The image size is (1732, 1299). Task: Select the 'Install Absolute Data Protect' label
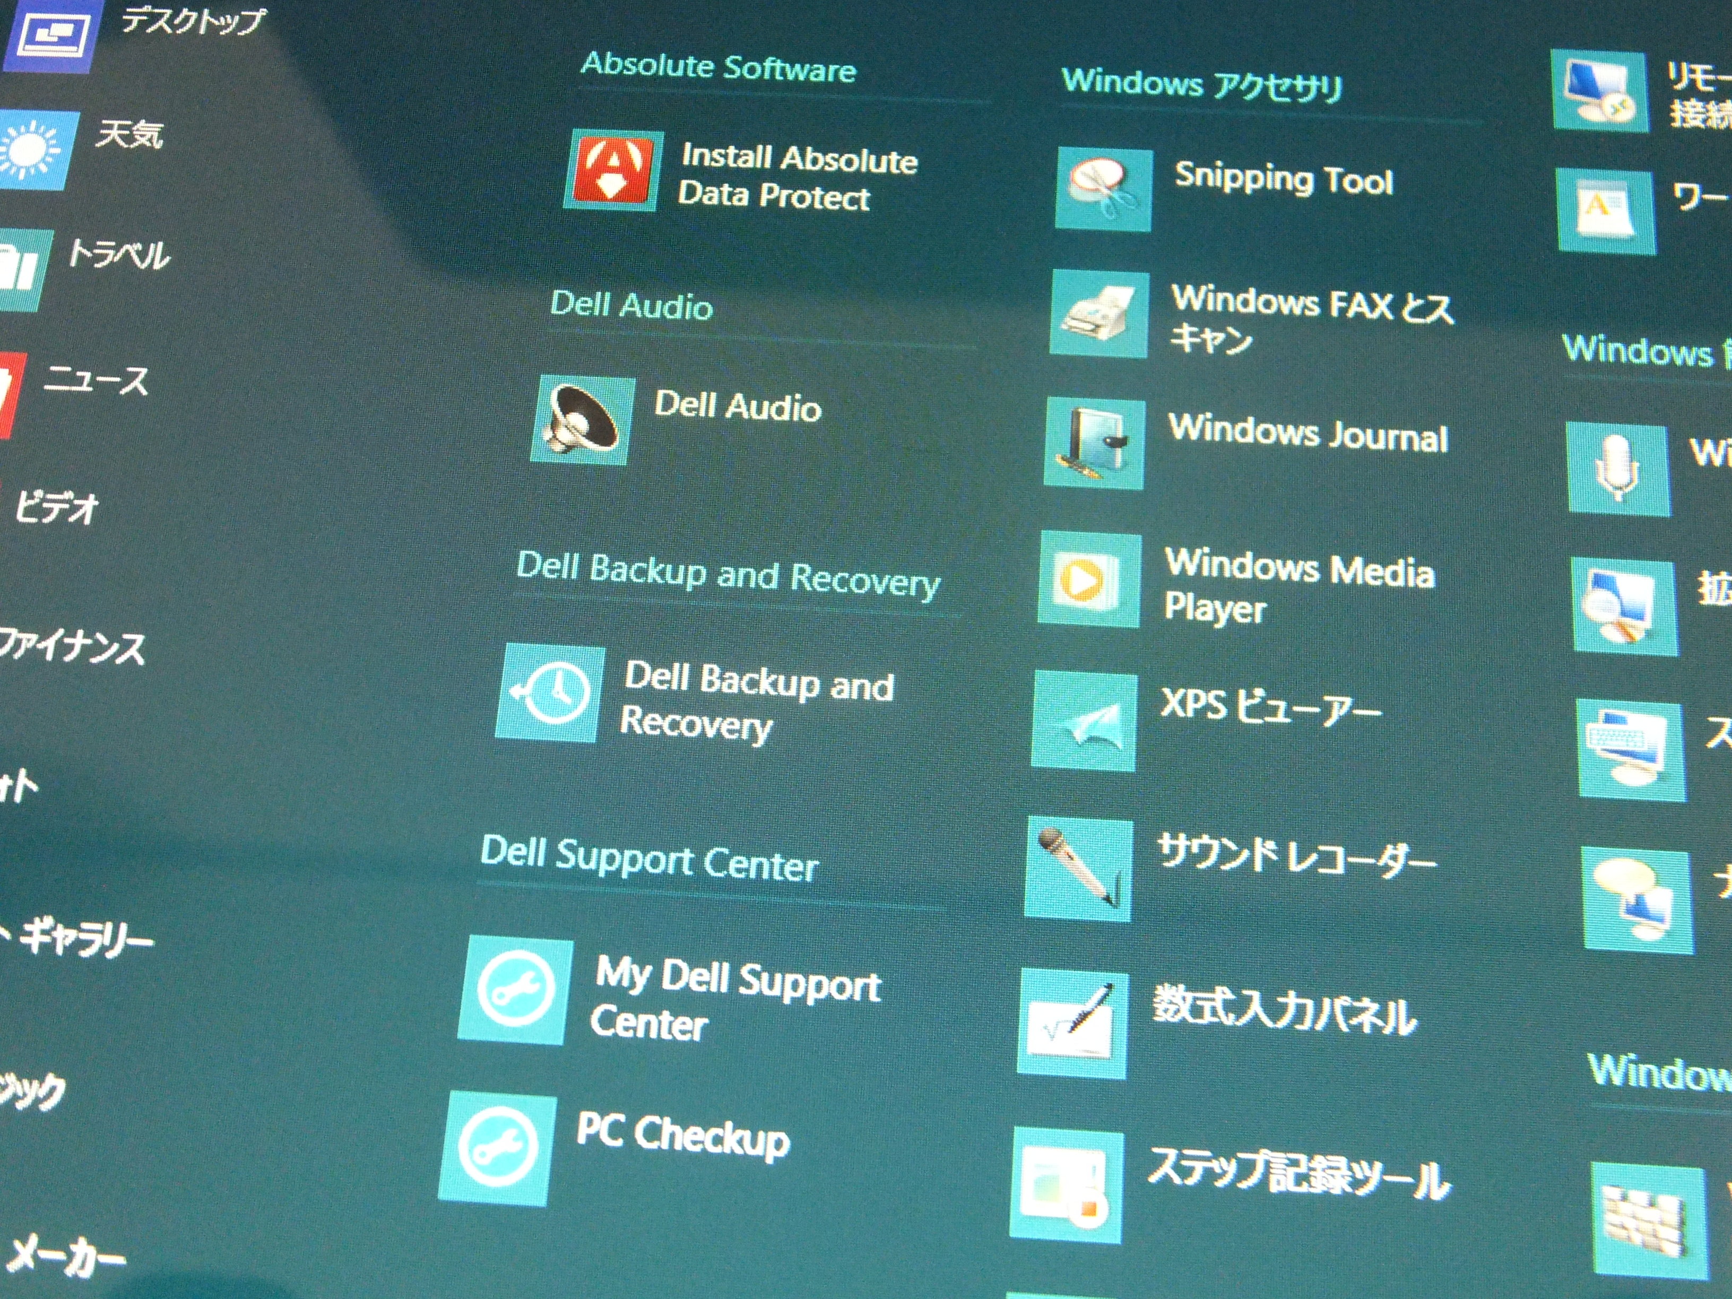[797, 177]
